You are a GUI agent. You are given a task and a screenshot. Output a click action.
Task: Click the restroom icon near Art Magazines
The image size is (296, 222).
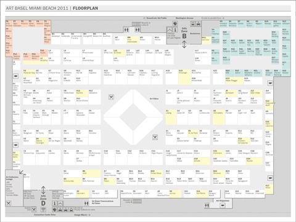207,205
